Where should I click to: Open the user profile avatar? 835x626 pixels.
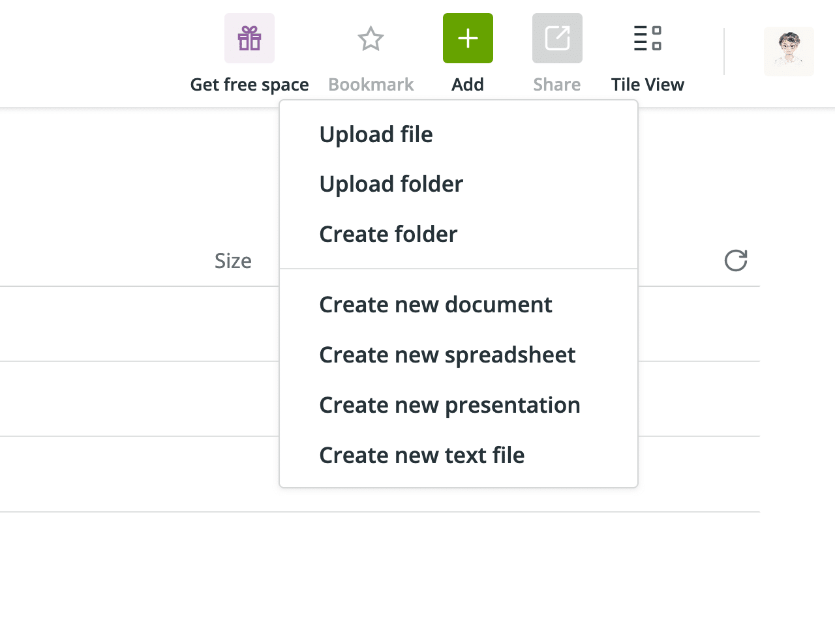point(789,52)
